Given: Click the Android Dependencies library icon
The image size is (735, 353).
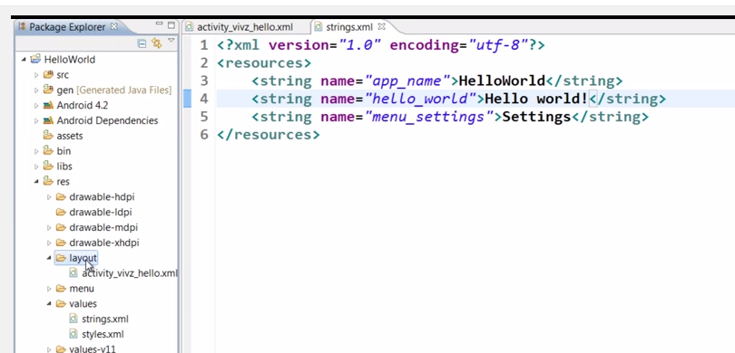Looking at the screenshot, I should pyautogui.click(x=48, y=120).
